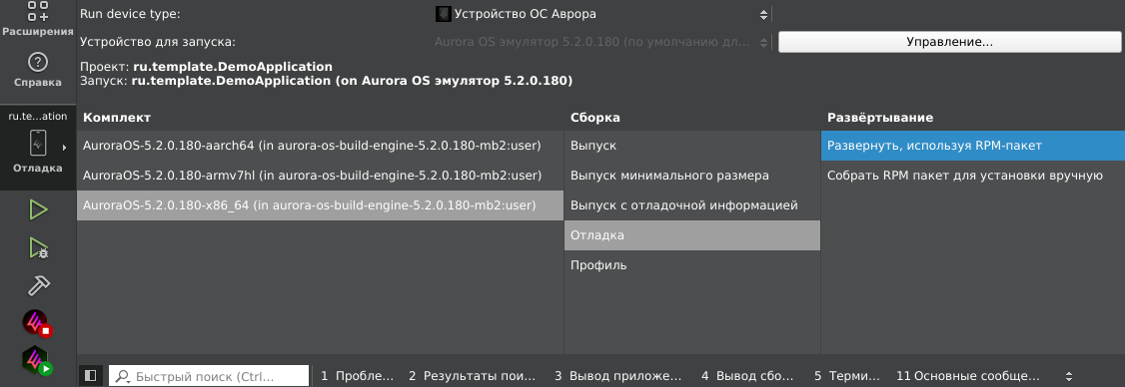Viewport: 1125px width, 387px height.
Task: Choose the Выпуск build configuration
Action: click(692, 146)
